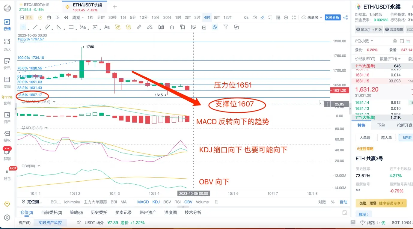Viewport: 413px width, 229px height.
Task: Switch to the 下单 order tab
Action: point(381,125)
